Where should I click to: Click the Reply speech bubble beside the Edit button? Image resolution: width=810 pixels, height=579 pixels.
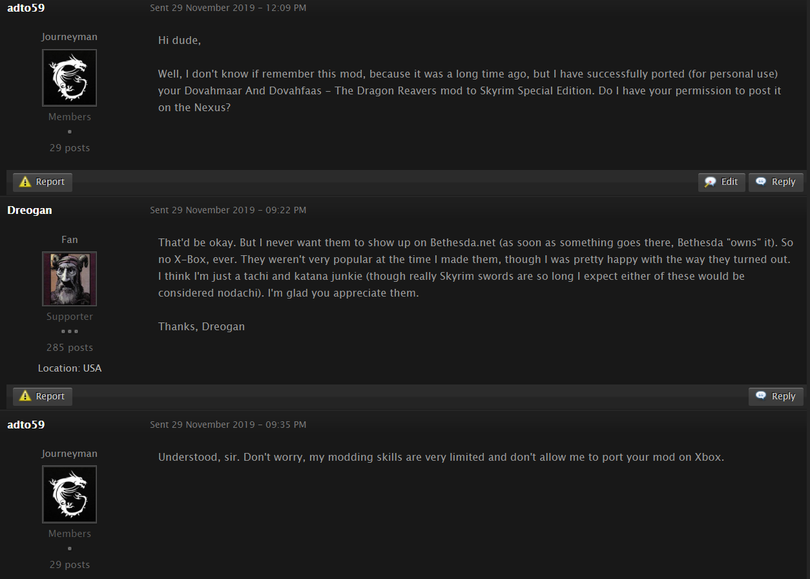point(761,182)
